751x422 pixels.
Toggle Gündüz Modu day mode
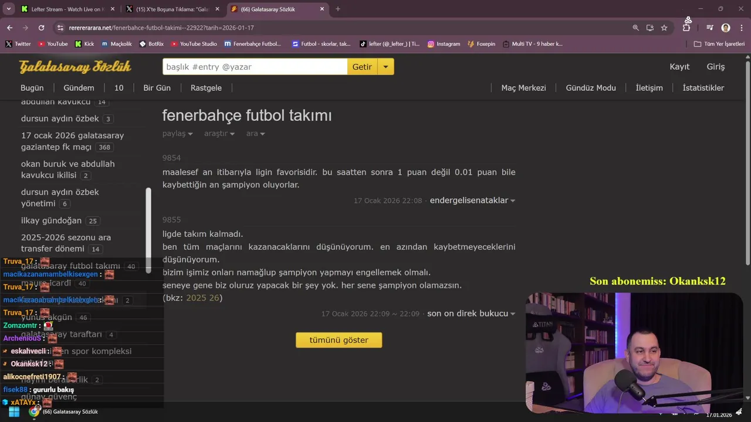pos(591,88)
